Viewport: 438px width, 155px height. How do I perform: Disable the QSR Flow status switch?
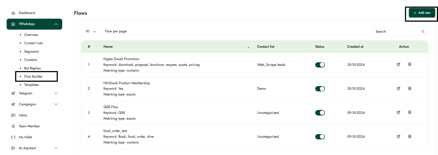click(x=320, y=113)
